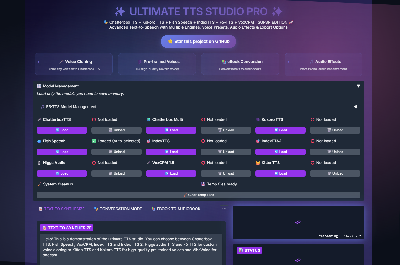Click the eBook Conversion books icon
Viewport: 400px width, 265px height.
point(224,62)
